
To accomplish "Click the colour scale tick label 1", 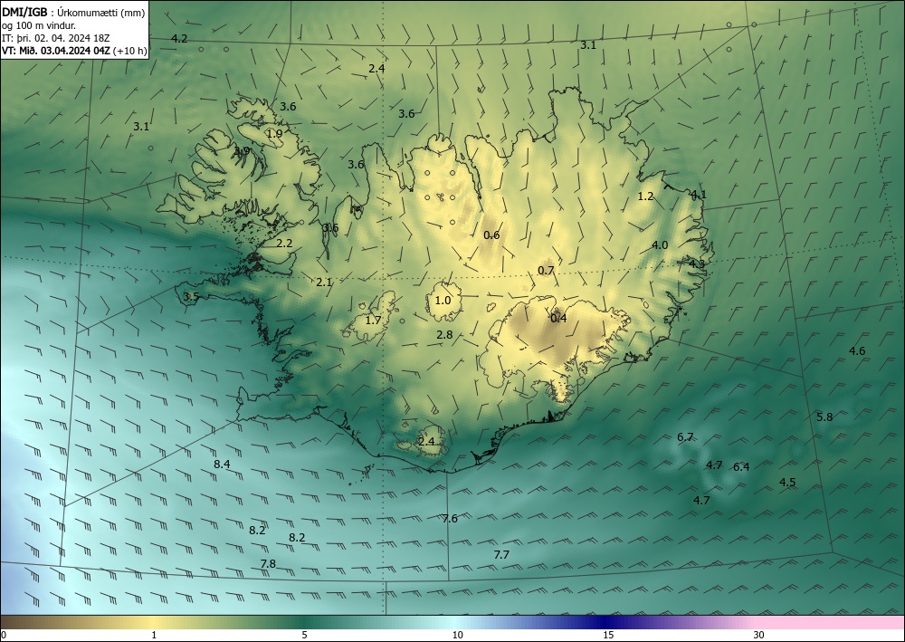I will tap(154, 635).
